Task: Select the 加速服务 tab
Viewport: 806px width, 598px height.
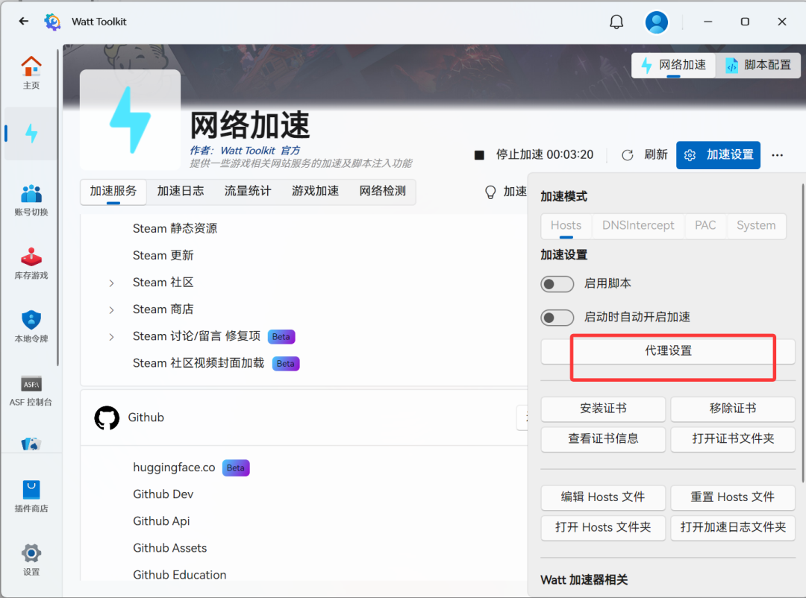Action: pos(113,192)
